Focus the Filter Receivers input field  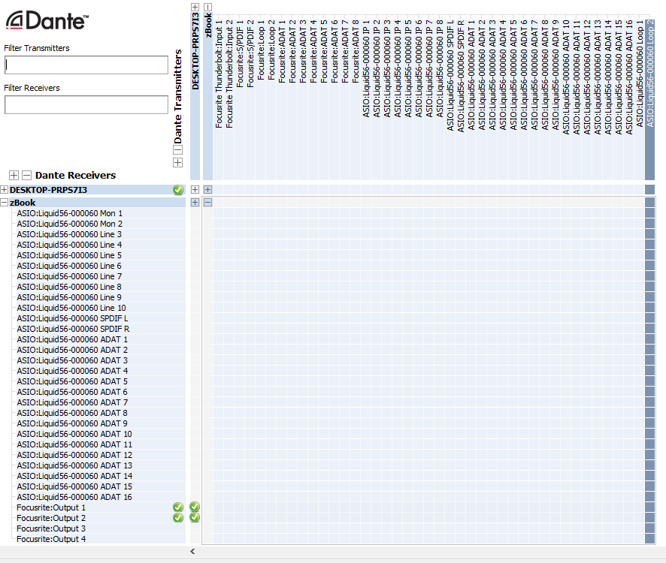pos(86,104)
